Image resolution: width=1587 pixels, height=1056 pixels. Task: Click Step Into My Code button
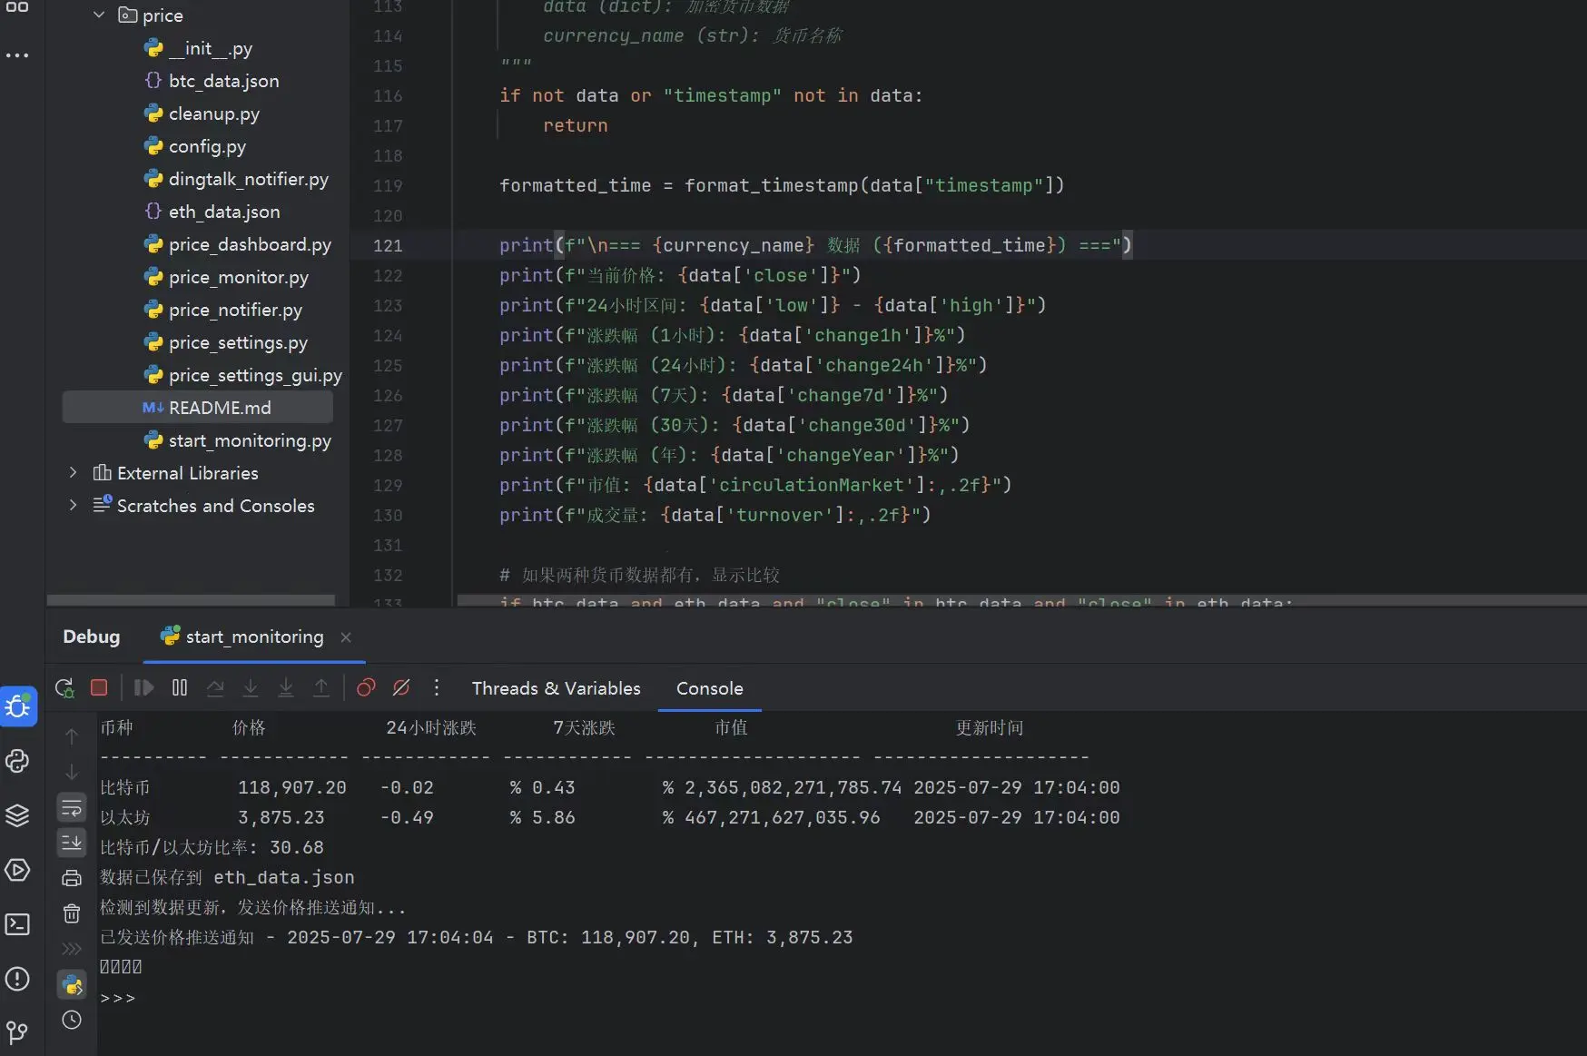point(286,688)
